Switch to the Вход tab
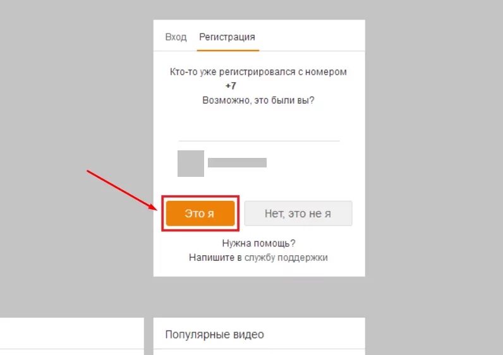The height and width of the screenshot is (355, 503). 176,37
